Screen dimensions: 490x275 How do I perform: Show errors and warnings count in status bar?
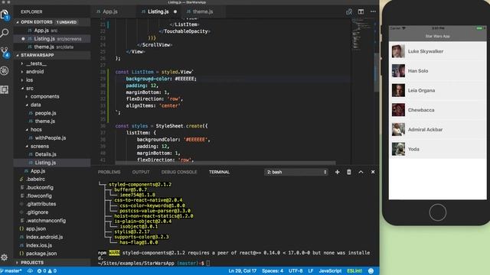[47, 271]
